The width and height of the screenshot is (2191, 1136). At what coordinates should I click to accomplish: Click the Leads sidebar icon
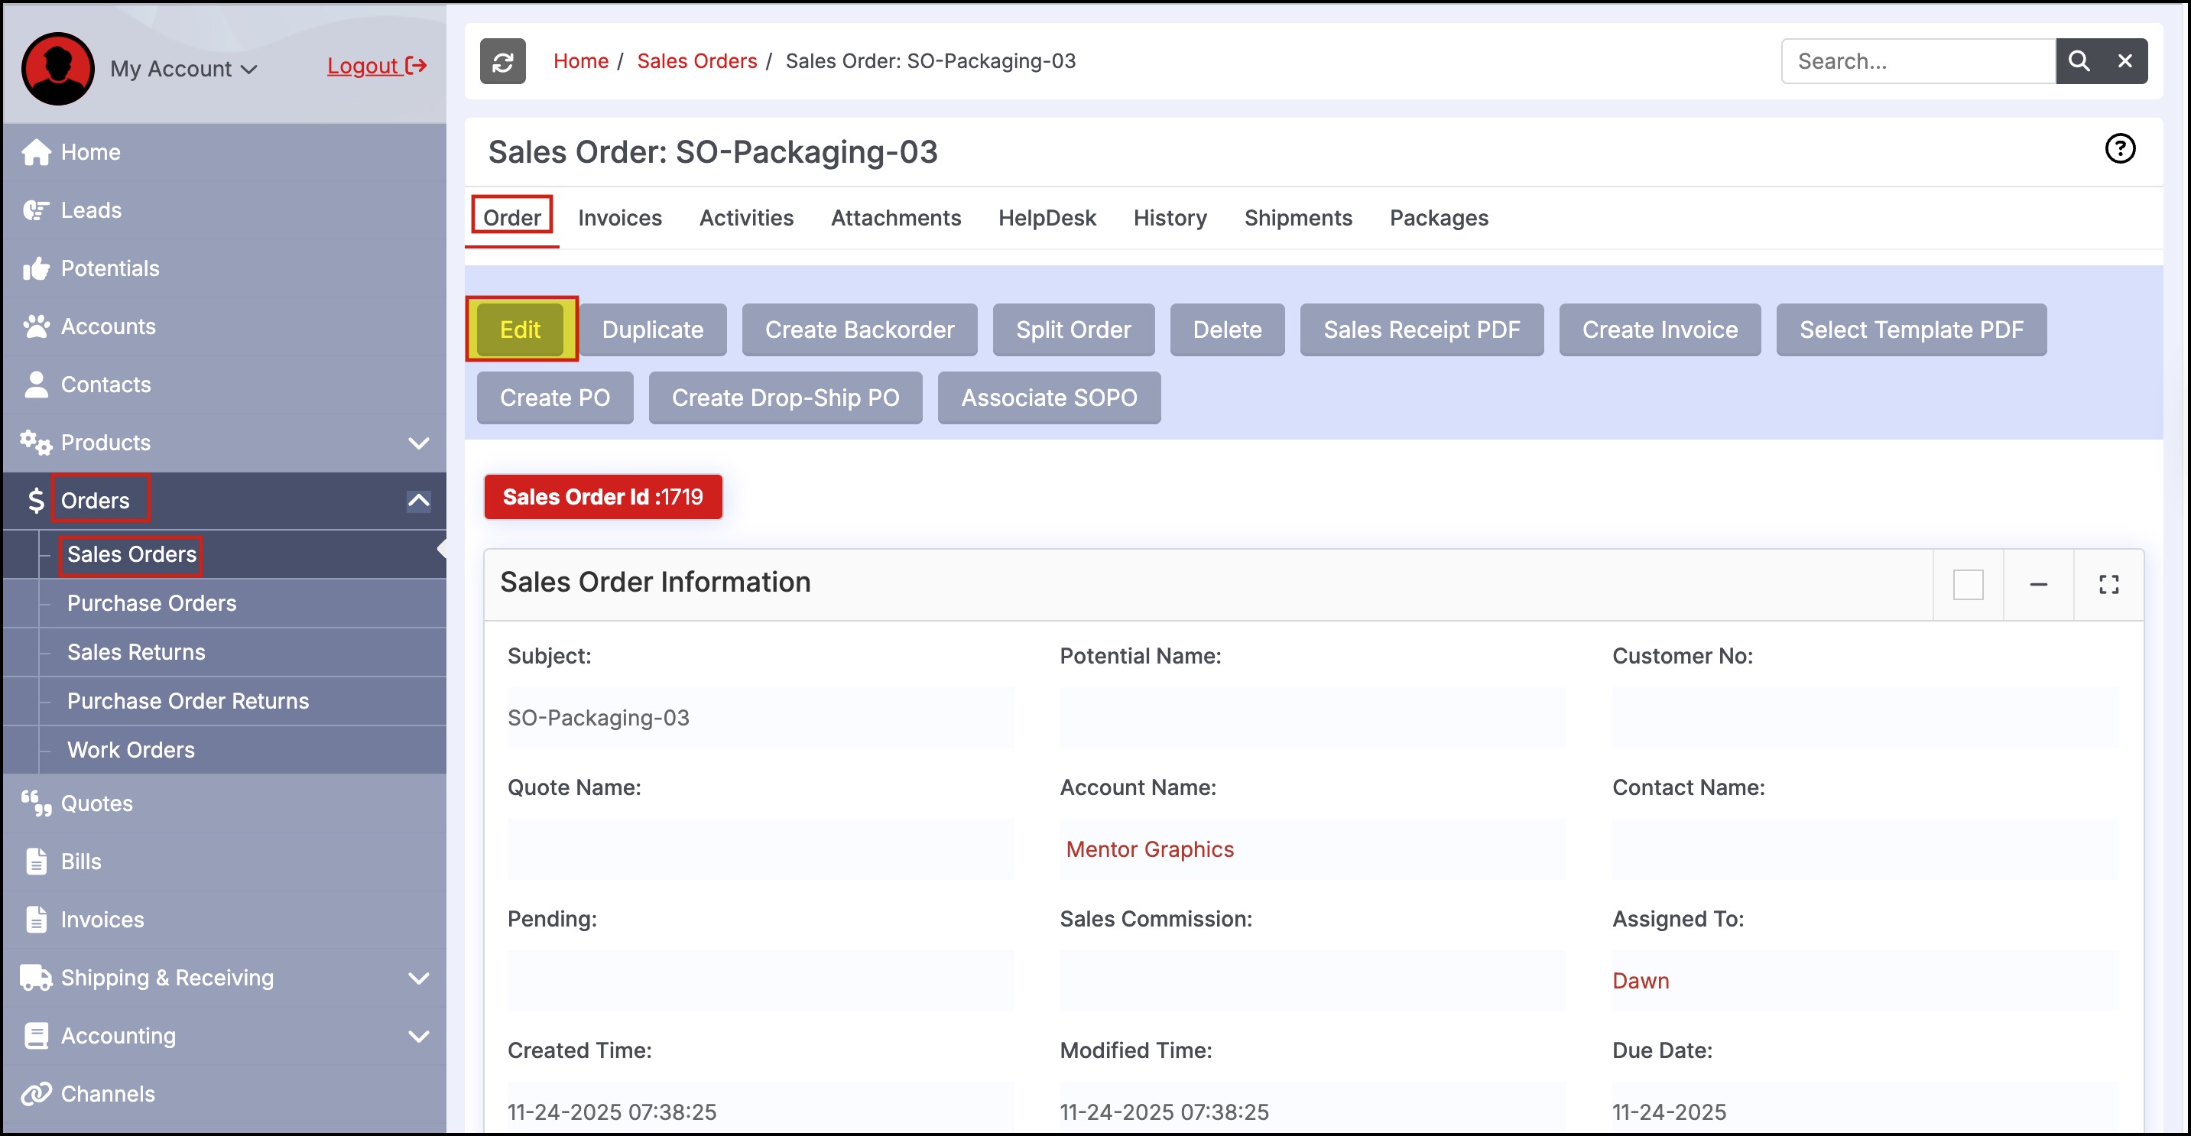tap(36, 210)
